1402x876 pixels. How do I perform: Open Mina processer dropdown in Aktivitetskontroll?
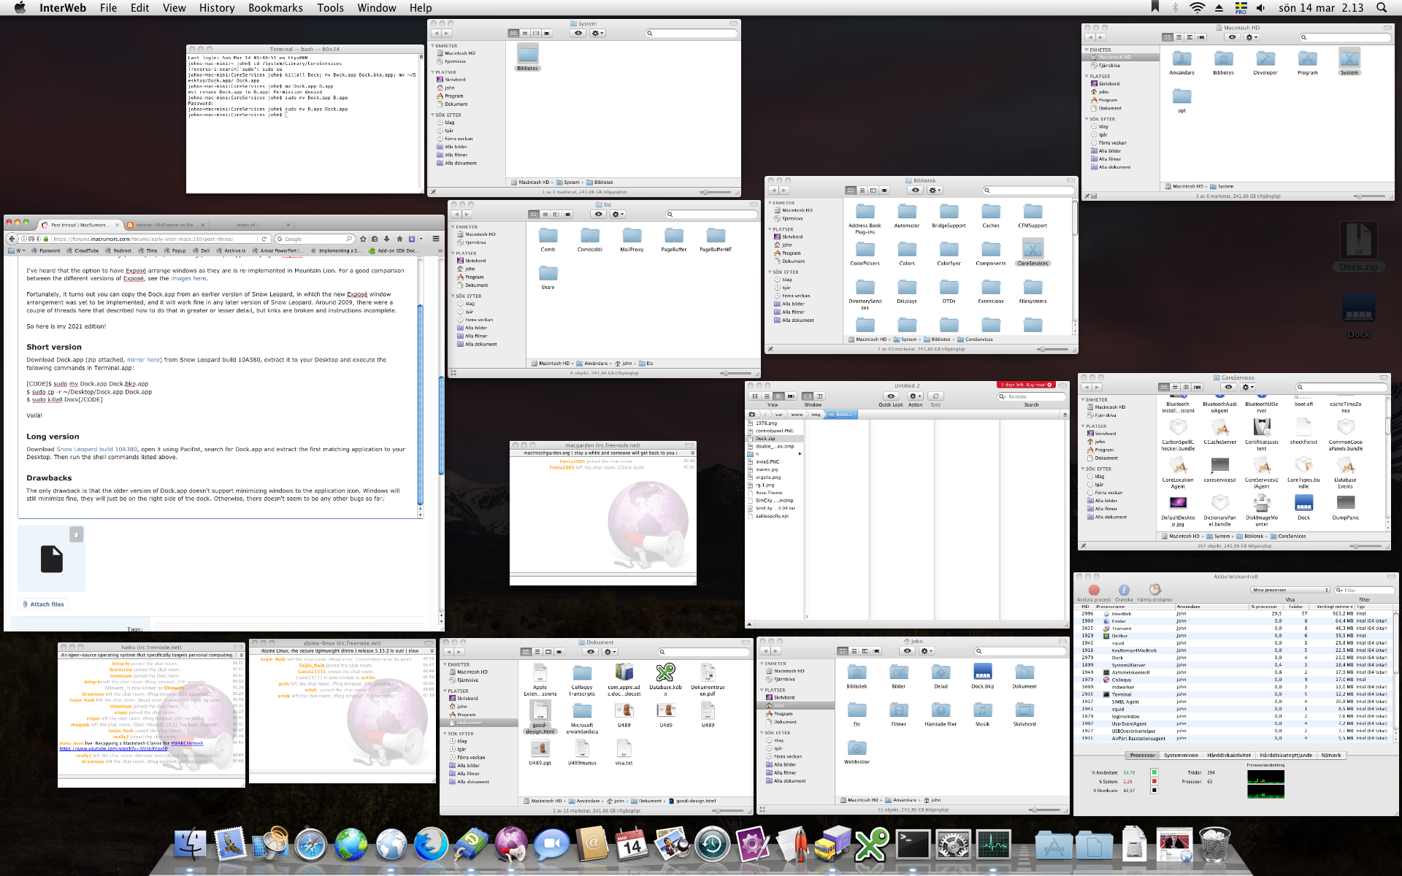pyautogui.click(x=1290, y=590)
